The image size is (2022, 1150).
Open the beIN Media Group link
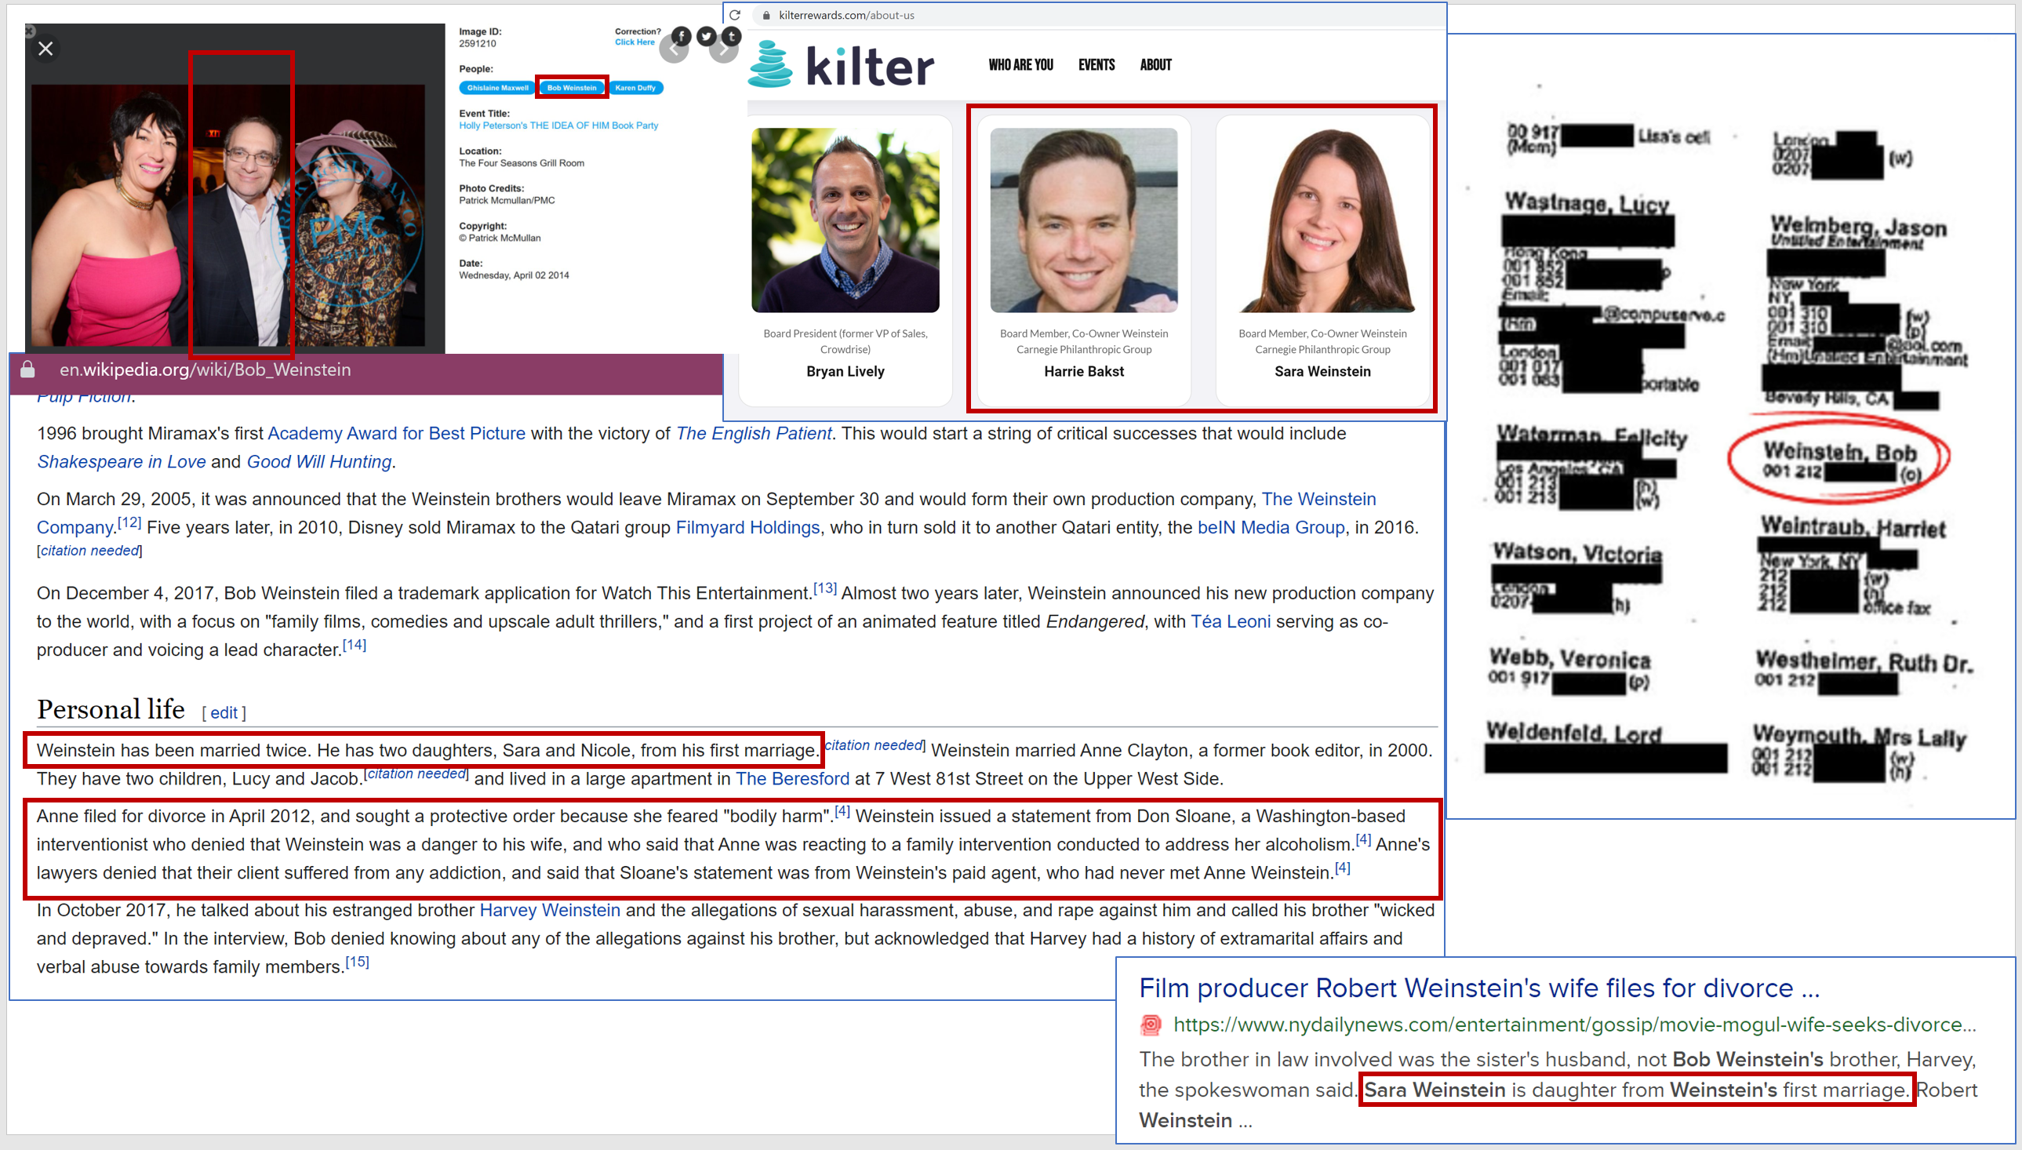[1271, 528]
